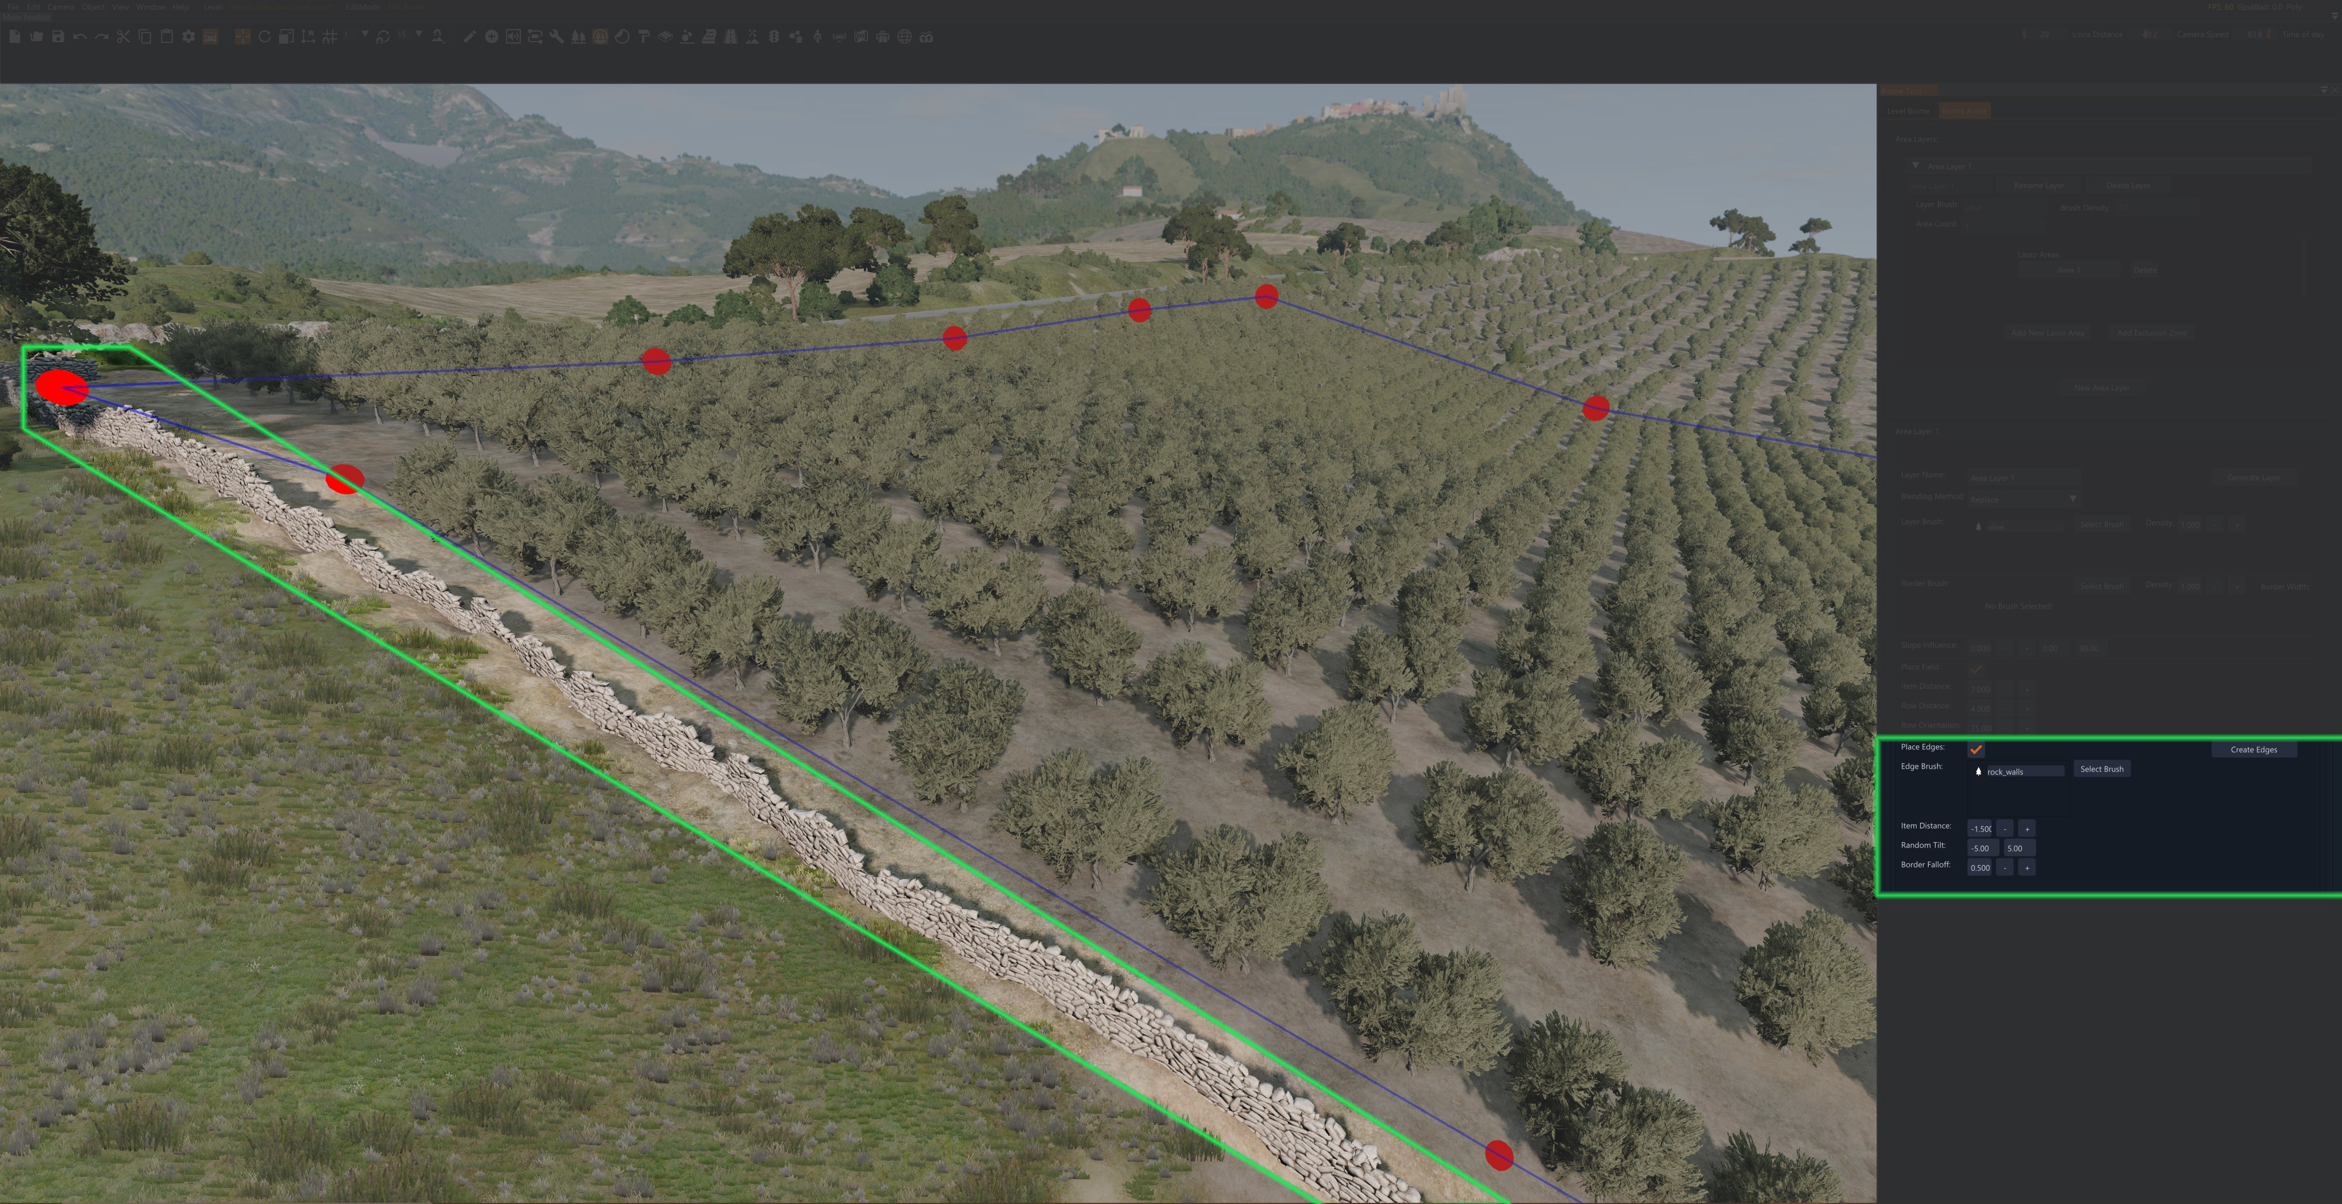This screenshot has height=1204, width=2342.
Task: Click the New Level file icon
Action: 14,37
